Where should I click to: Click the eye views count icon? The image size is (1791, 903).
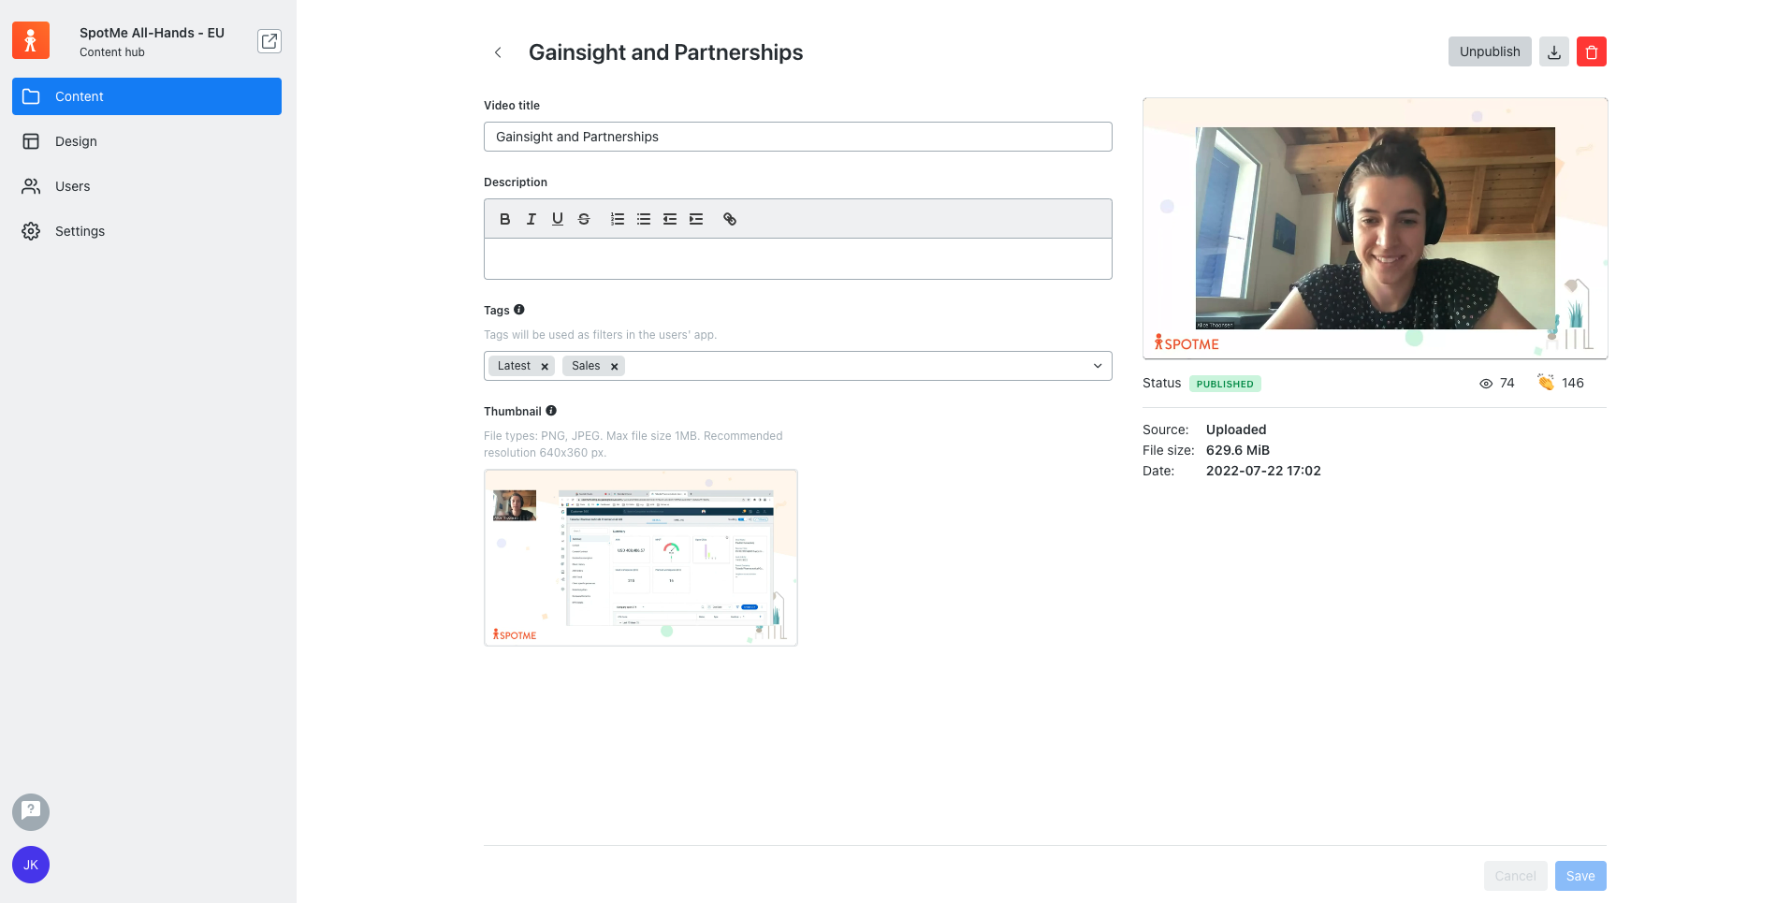(1486, 384)
